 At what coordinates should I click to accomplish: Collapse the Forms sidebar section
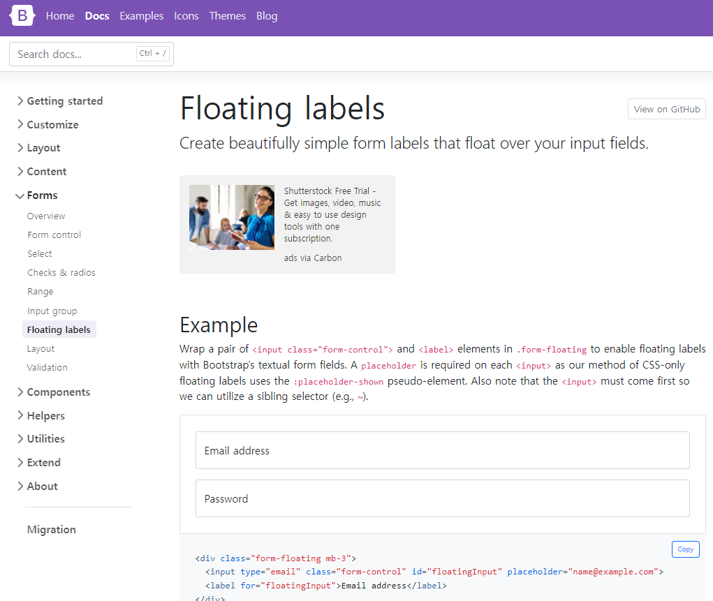[x=37, y=195]
